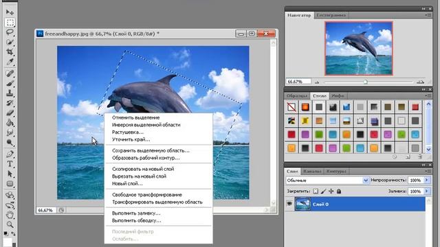Choose Сохранить выделенную область
The height and width of the screenshot is (247, 440).
coord(151,151)
